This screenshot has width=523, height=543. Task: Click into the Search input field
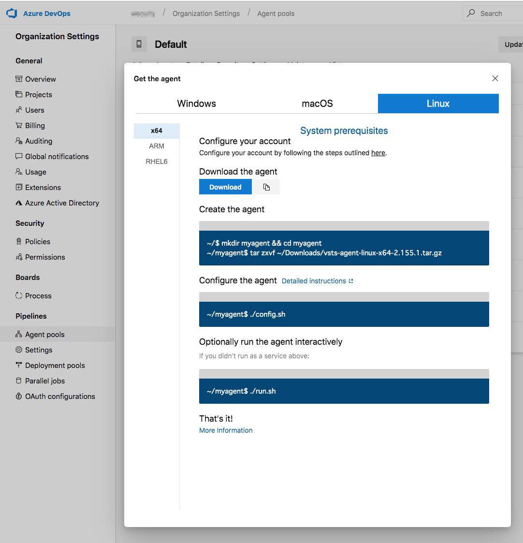click(493, 13)
